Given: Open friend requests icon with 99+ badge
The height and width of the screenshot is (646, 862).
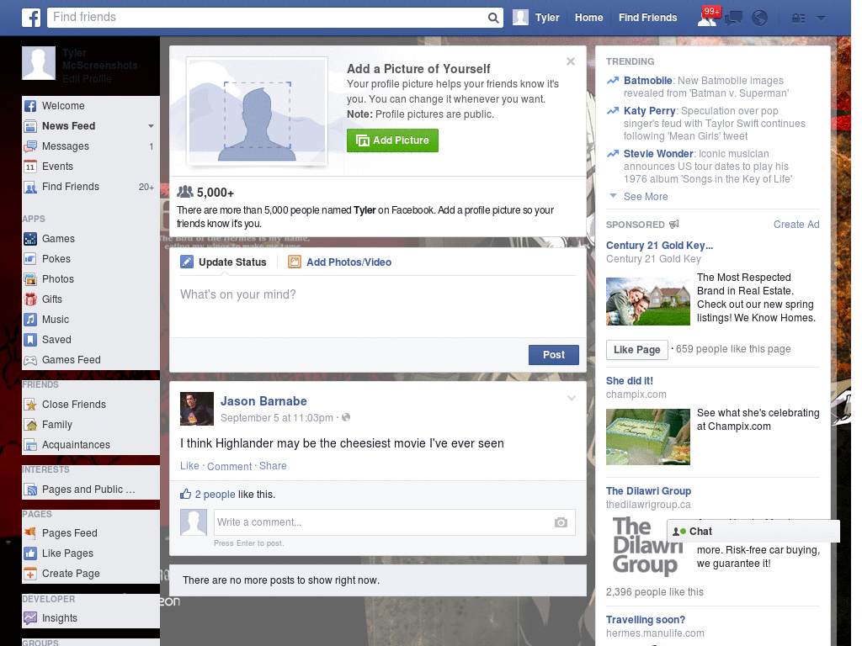Looking at the screenshot, I should [707, 18].
